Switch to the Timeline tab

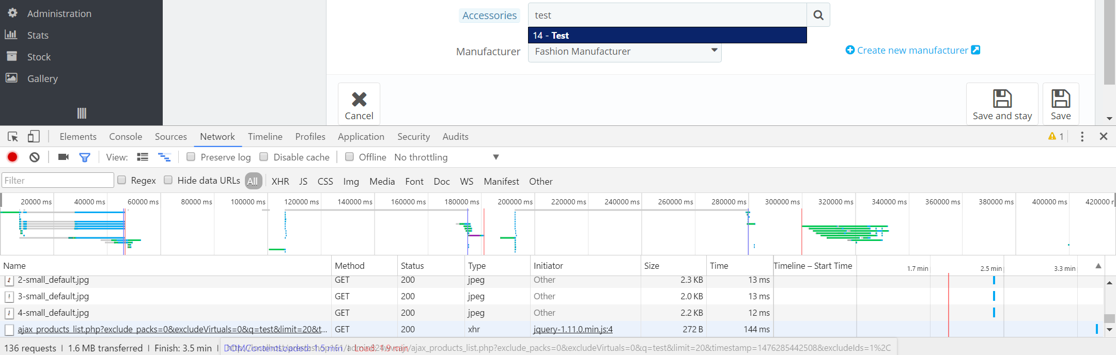(x=265, y=137)
